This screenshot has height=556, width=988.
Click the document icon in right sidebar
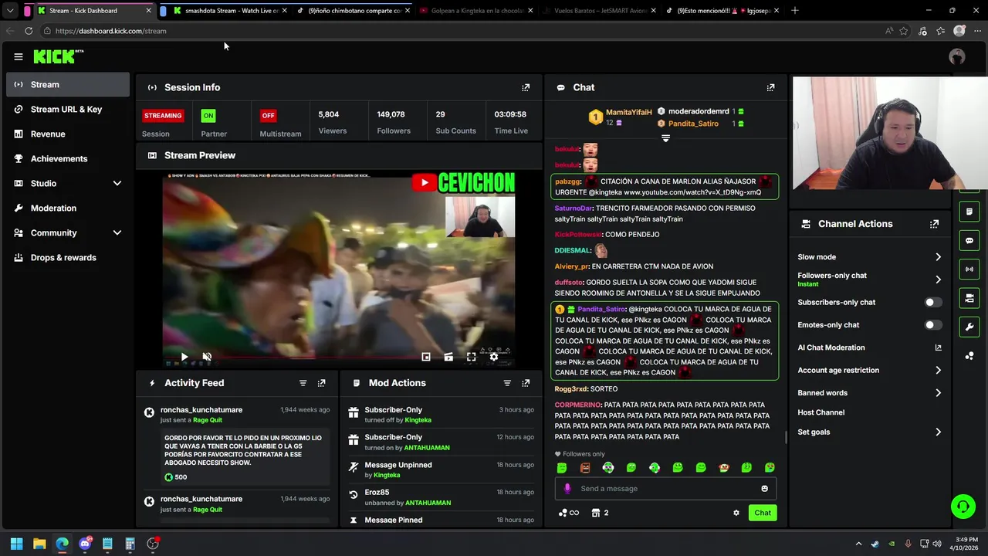(969, 212)
